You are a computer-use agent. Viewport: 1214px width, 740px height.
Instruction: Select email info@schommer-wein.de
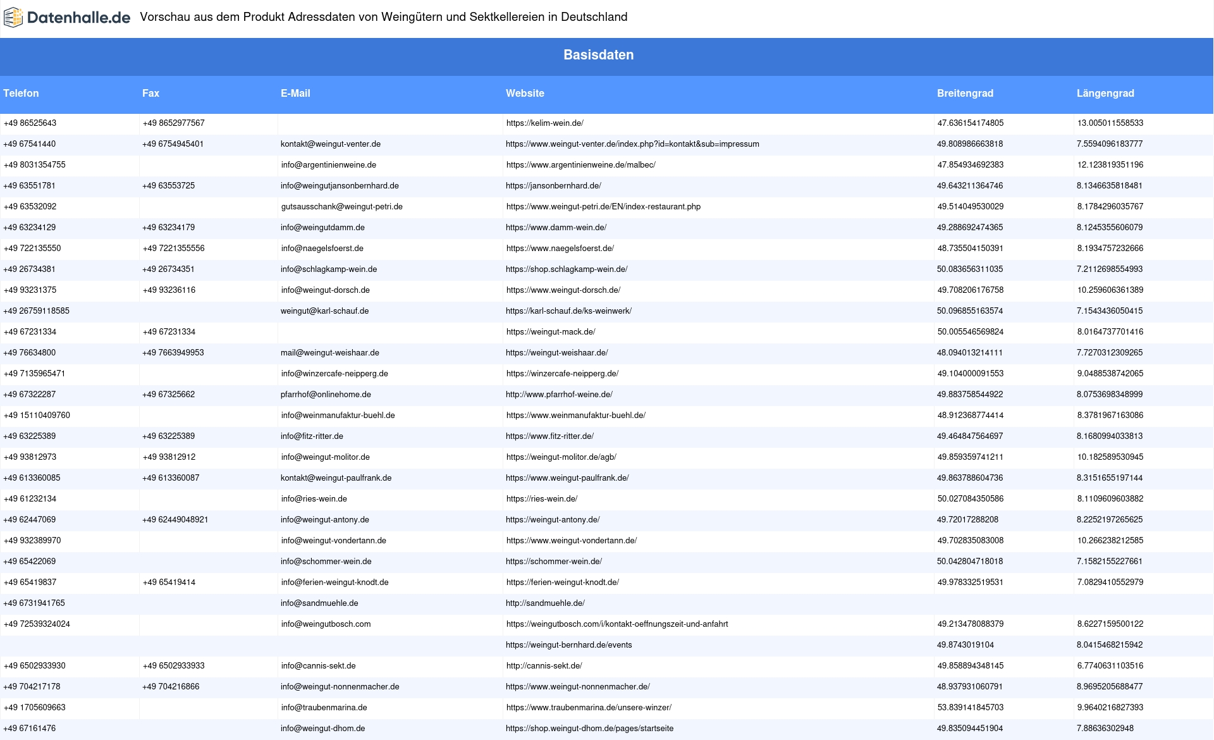(x=326, y=562)
